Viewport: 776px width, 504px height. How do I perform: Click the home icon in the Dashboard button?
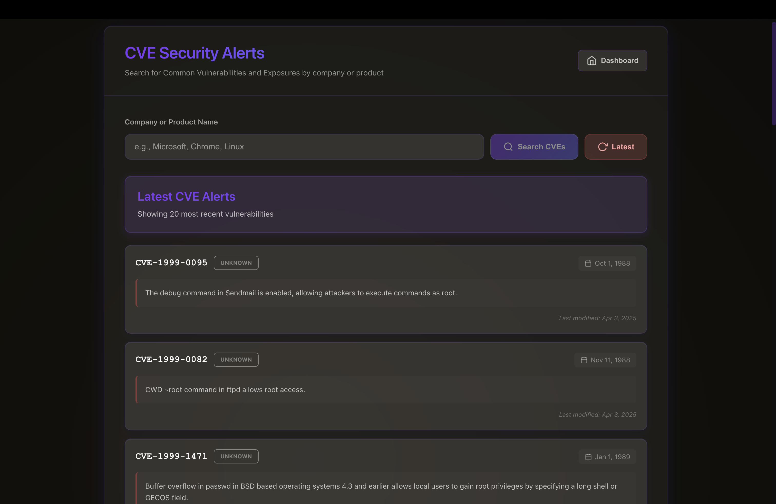(592, 61)
